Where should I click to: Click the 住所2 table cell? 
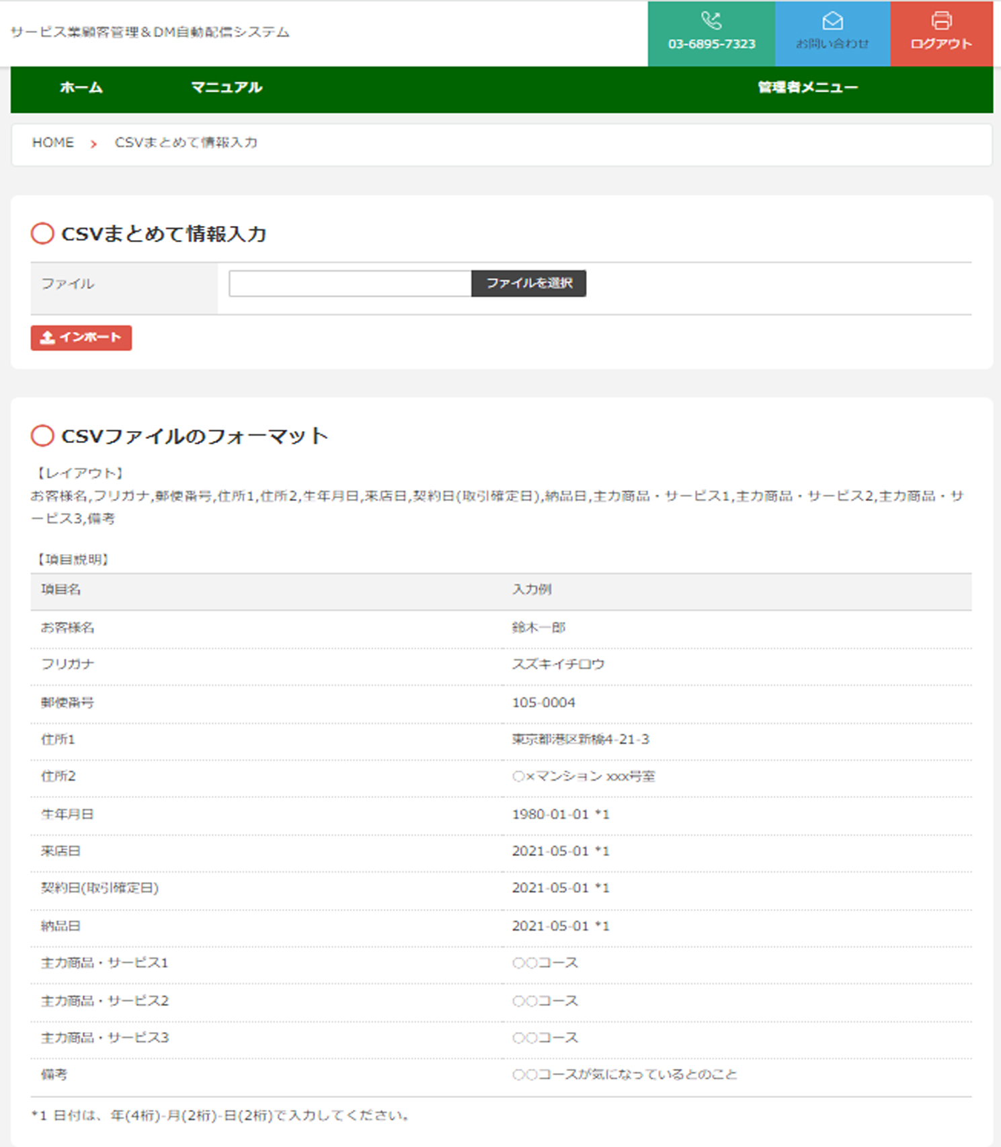58,777
